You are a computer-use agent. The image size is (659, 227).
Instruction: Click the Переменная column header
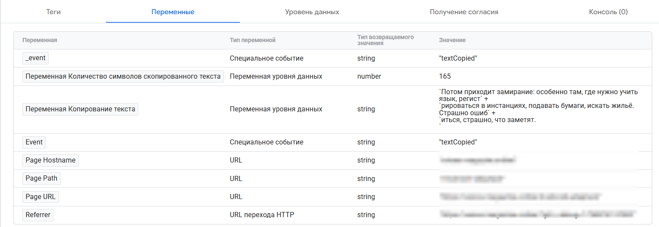[40, 40]
